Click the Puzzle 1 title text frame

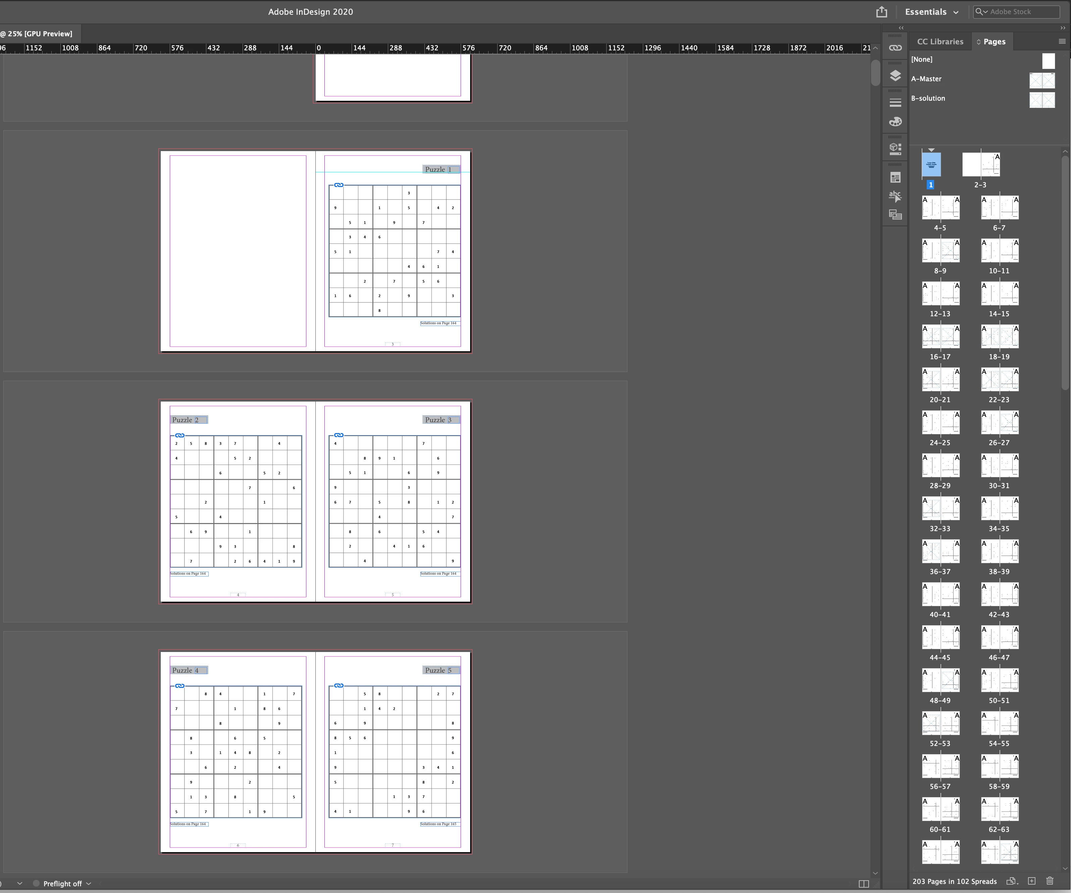[x=441, y=170]
